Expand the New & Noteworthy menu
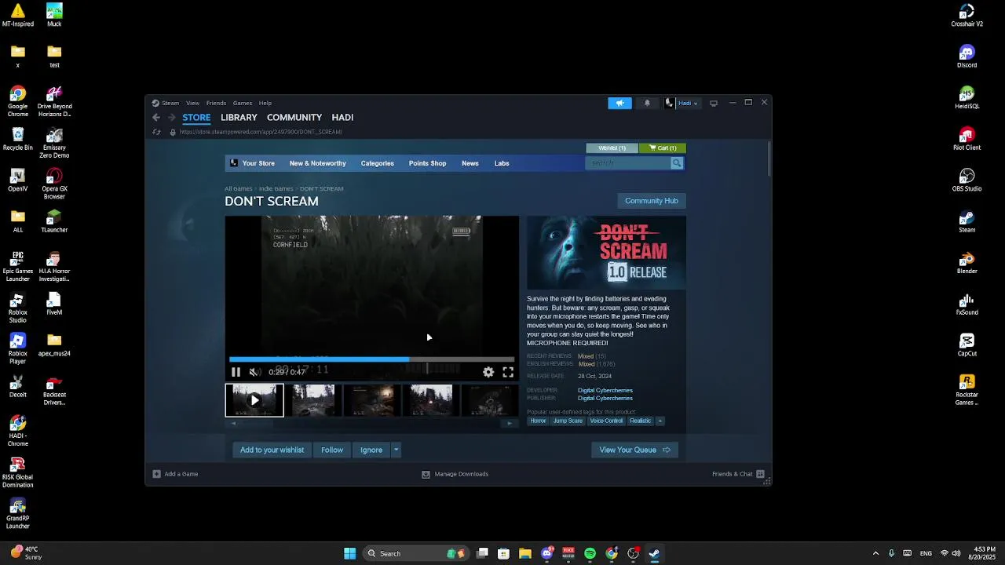The image size is (1005, 565). pyautogui.click(x=317, y=163)
